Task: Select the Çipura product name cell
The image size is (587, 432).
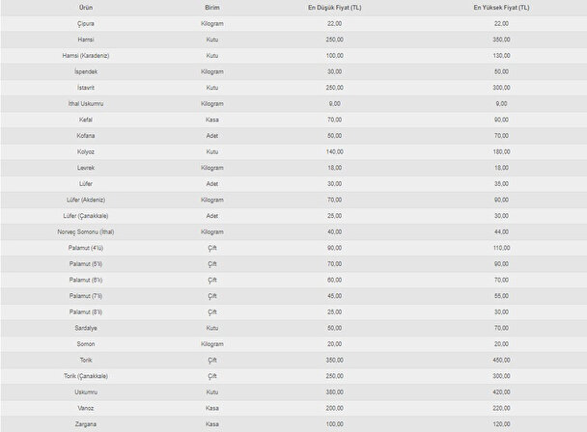Action: tap(85, 23)
